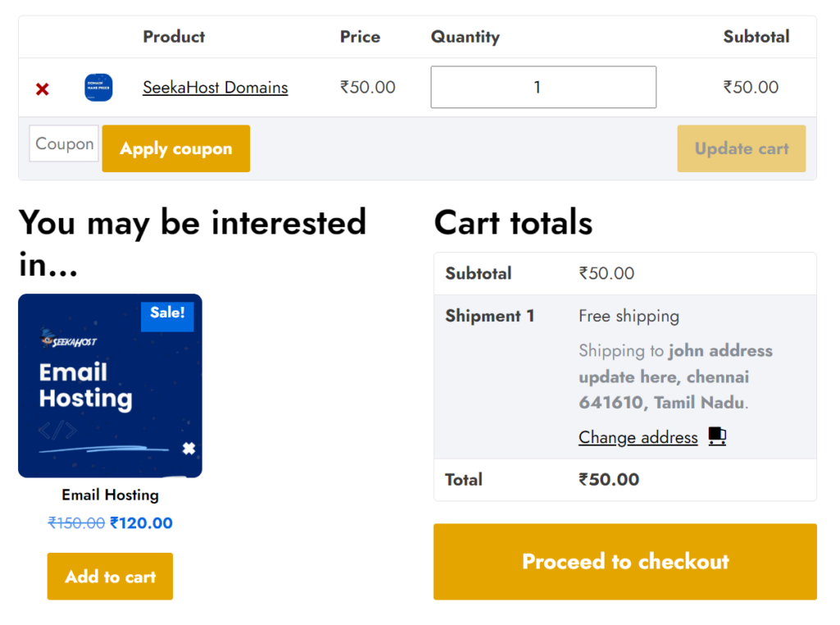Click the Cart totals Total row
Screen dimensions: 840x625
pyautogui.click(x=607, y=480)
